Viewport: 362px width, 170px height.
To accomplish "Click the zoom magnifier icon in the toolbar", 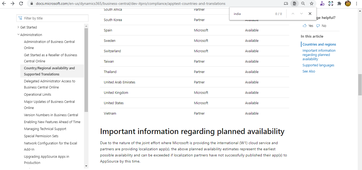I will click(303, 3).
